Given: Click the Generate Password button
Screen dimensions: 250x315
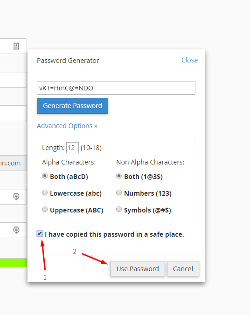Looking at the screenshot, I should [x=72, y=106].
